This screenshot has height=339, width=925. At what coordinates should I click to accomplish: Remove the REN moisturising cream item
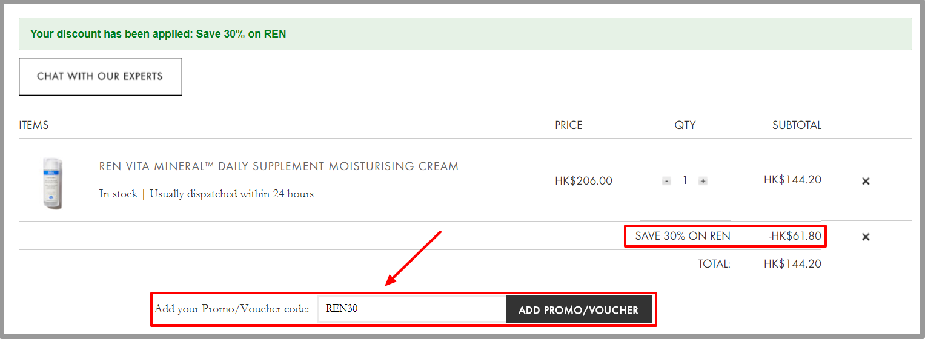(x=866, y=181)
